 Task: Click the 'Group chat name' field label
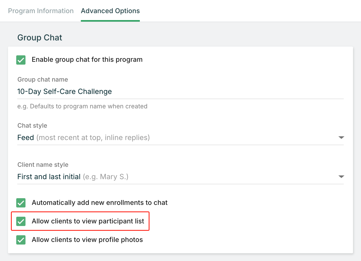tap(43, 80)
